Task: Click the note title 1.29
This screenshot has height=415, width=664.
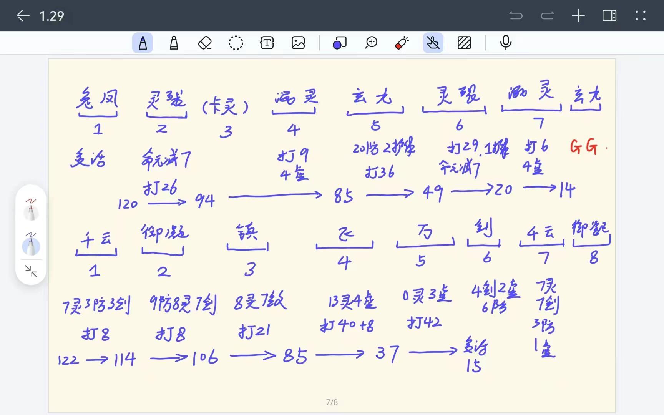Action: tap(51, 16)
